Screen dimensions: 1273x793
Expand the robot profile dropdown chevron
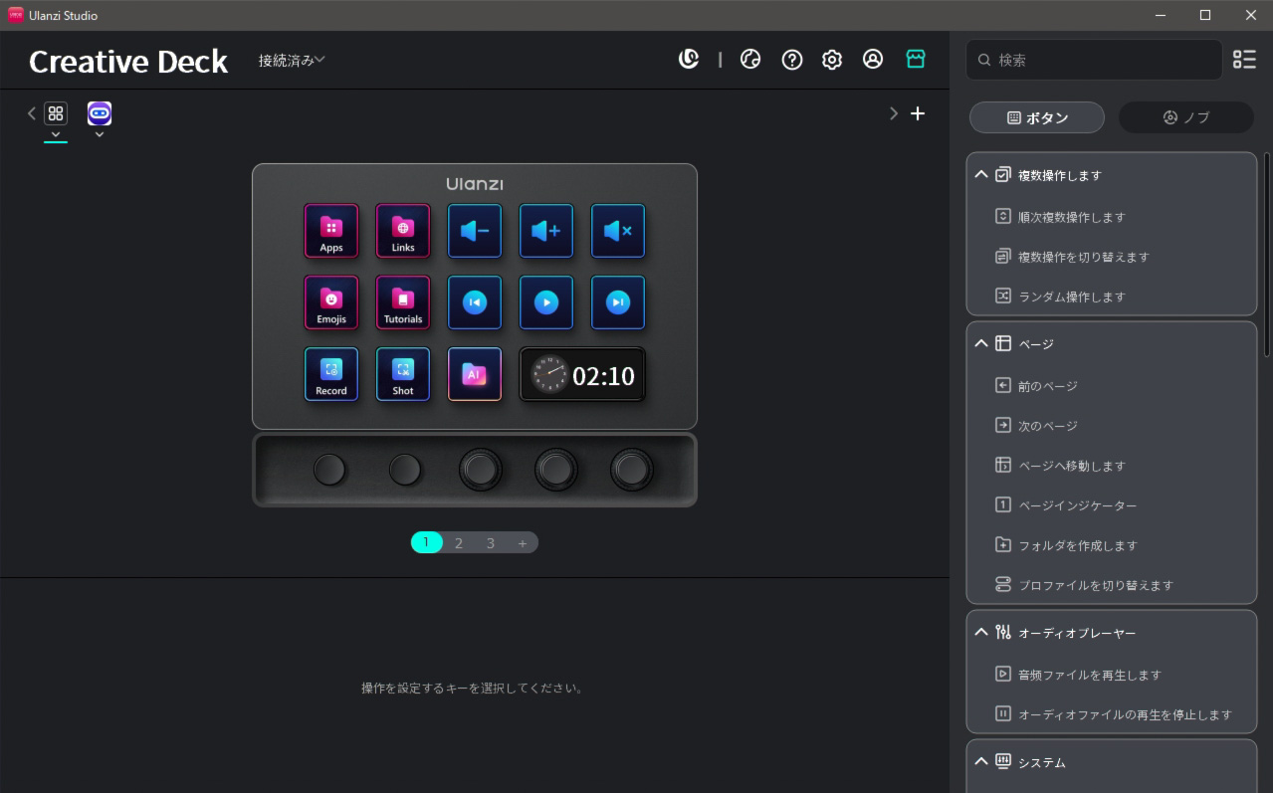(100, 134)
